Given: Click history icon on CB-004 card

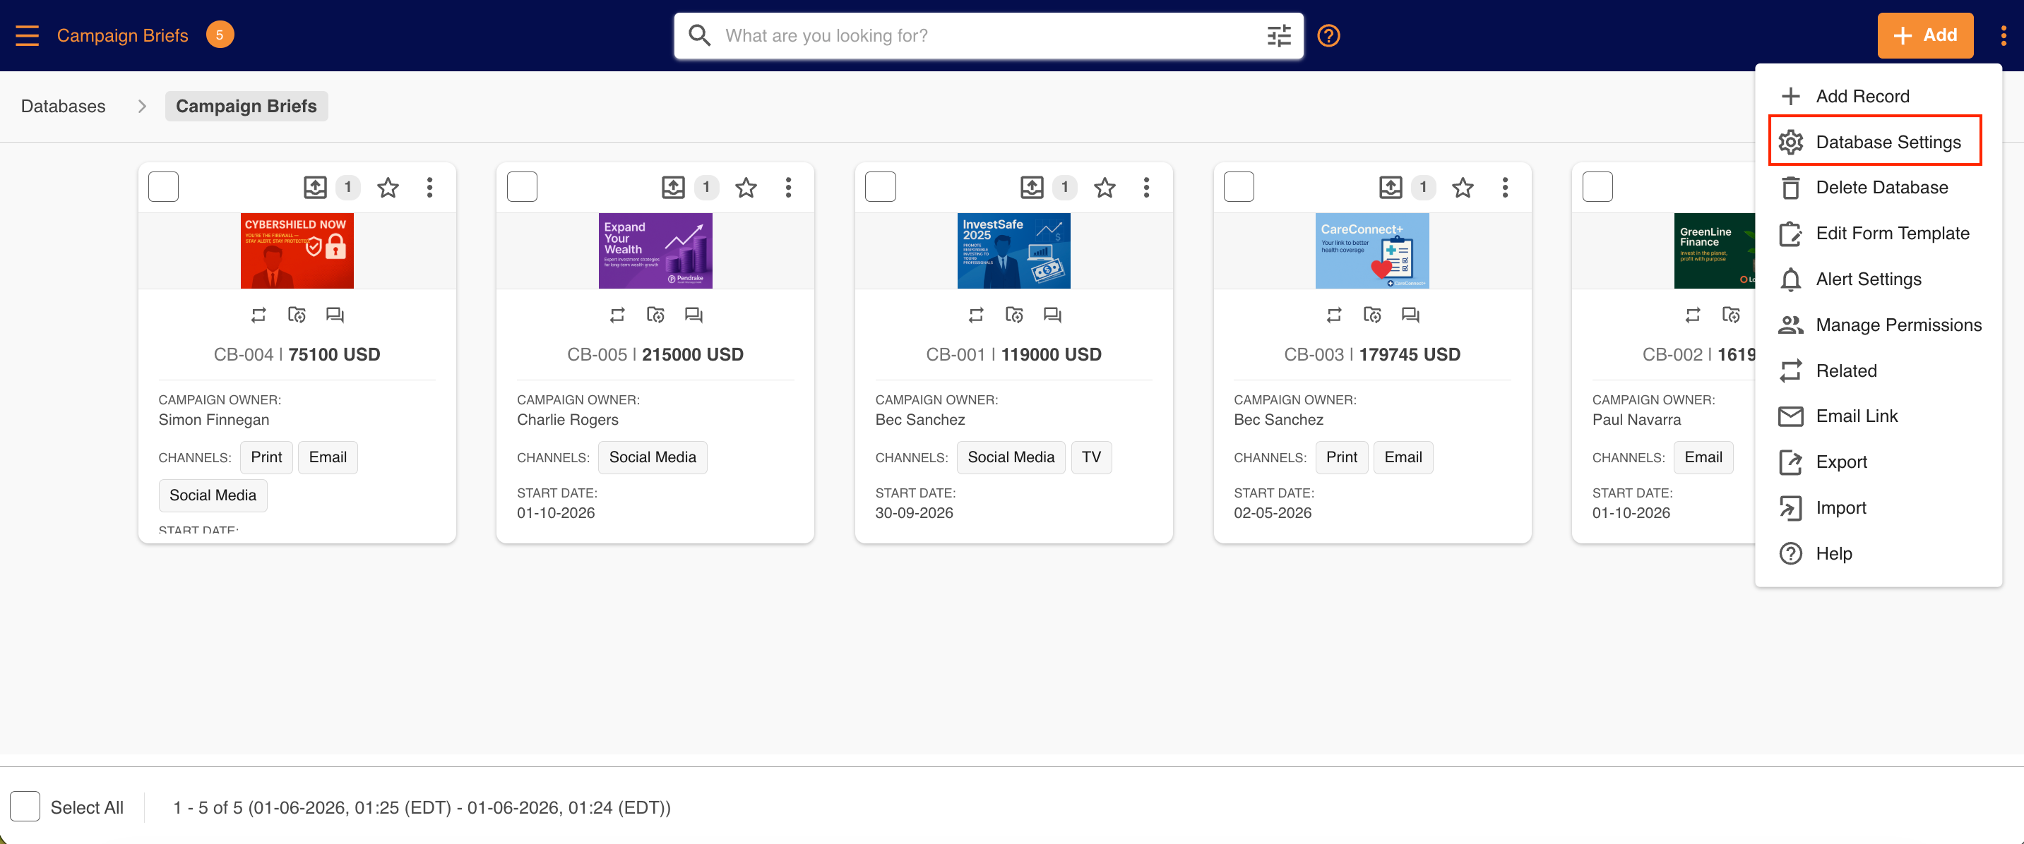Looking at the screenshot, I should (x=297, y=315).
